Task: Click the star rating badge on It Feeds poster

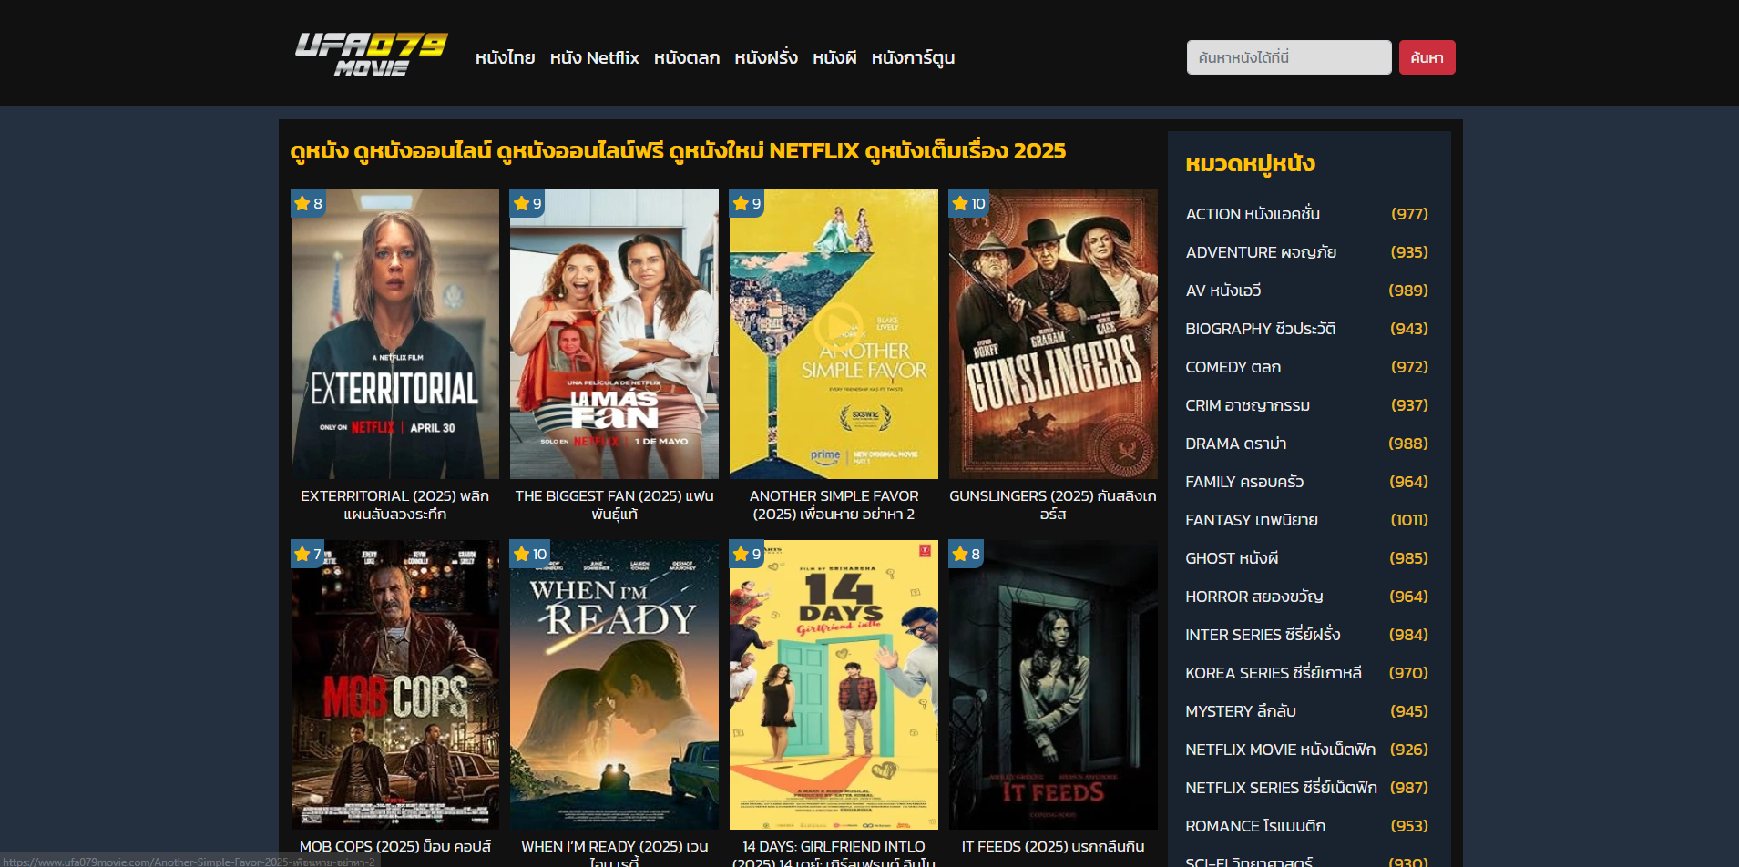Action: 966,554
